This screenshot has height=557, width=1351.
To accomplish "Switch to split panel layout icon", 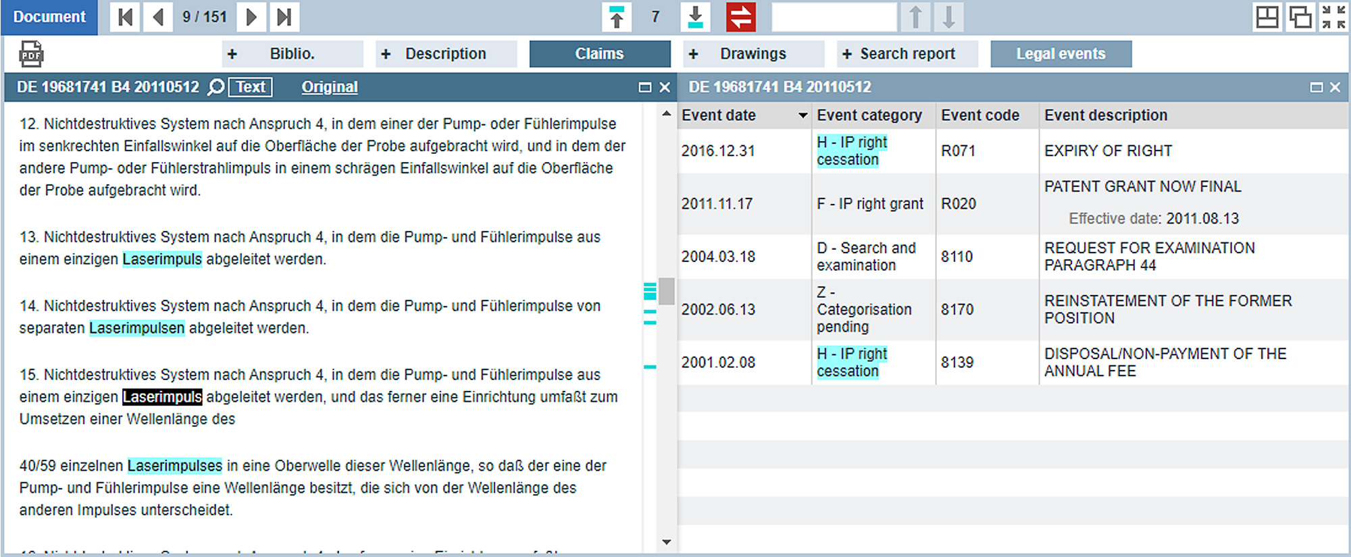I will pyautogui.click(x=1267, y=17).
